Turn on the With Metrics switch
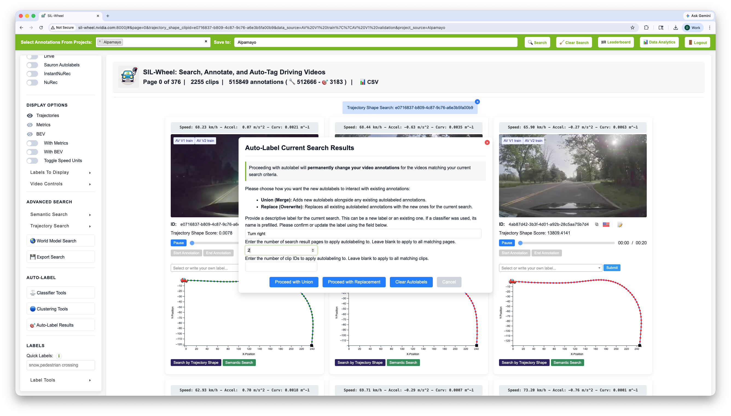This screenshot has width=731, height=416. [32, 143]
